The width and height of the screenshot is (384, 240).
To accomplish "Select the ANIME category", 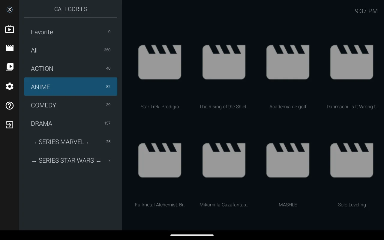I will click(70, 87).
